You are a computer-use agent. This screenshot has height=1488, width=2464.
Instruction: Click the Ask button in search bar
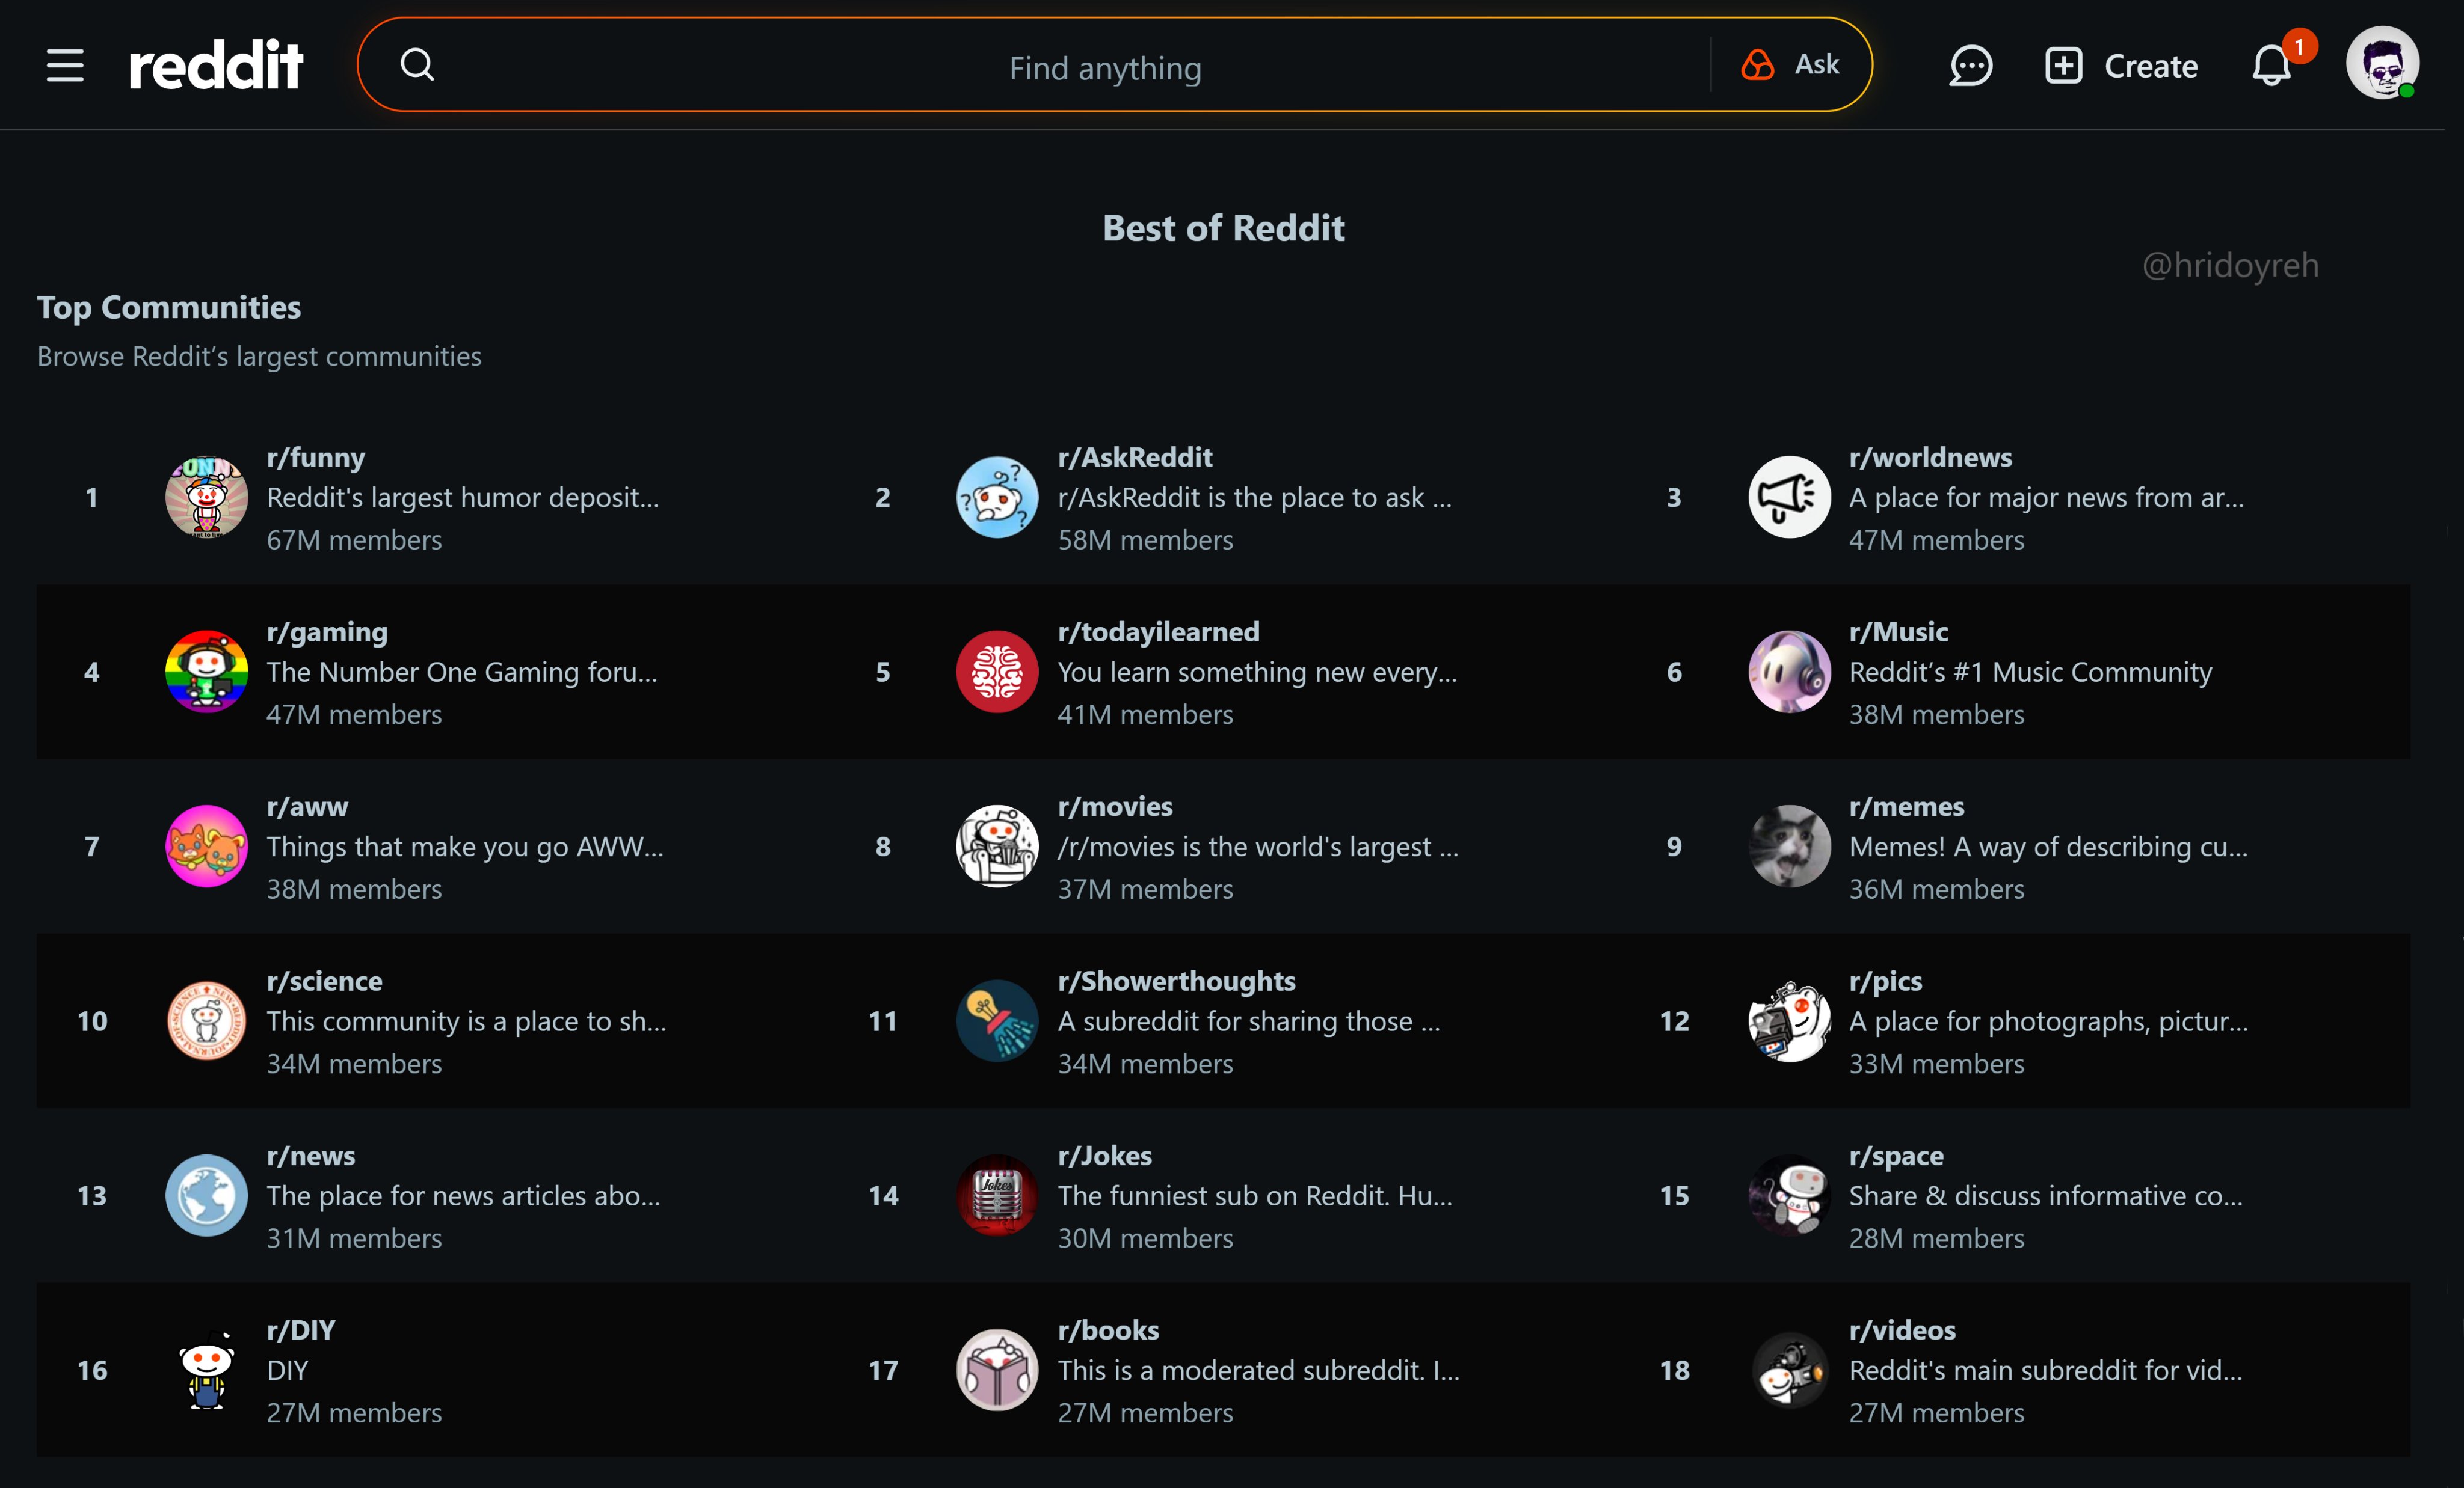click(1790, 65)
